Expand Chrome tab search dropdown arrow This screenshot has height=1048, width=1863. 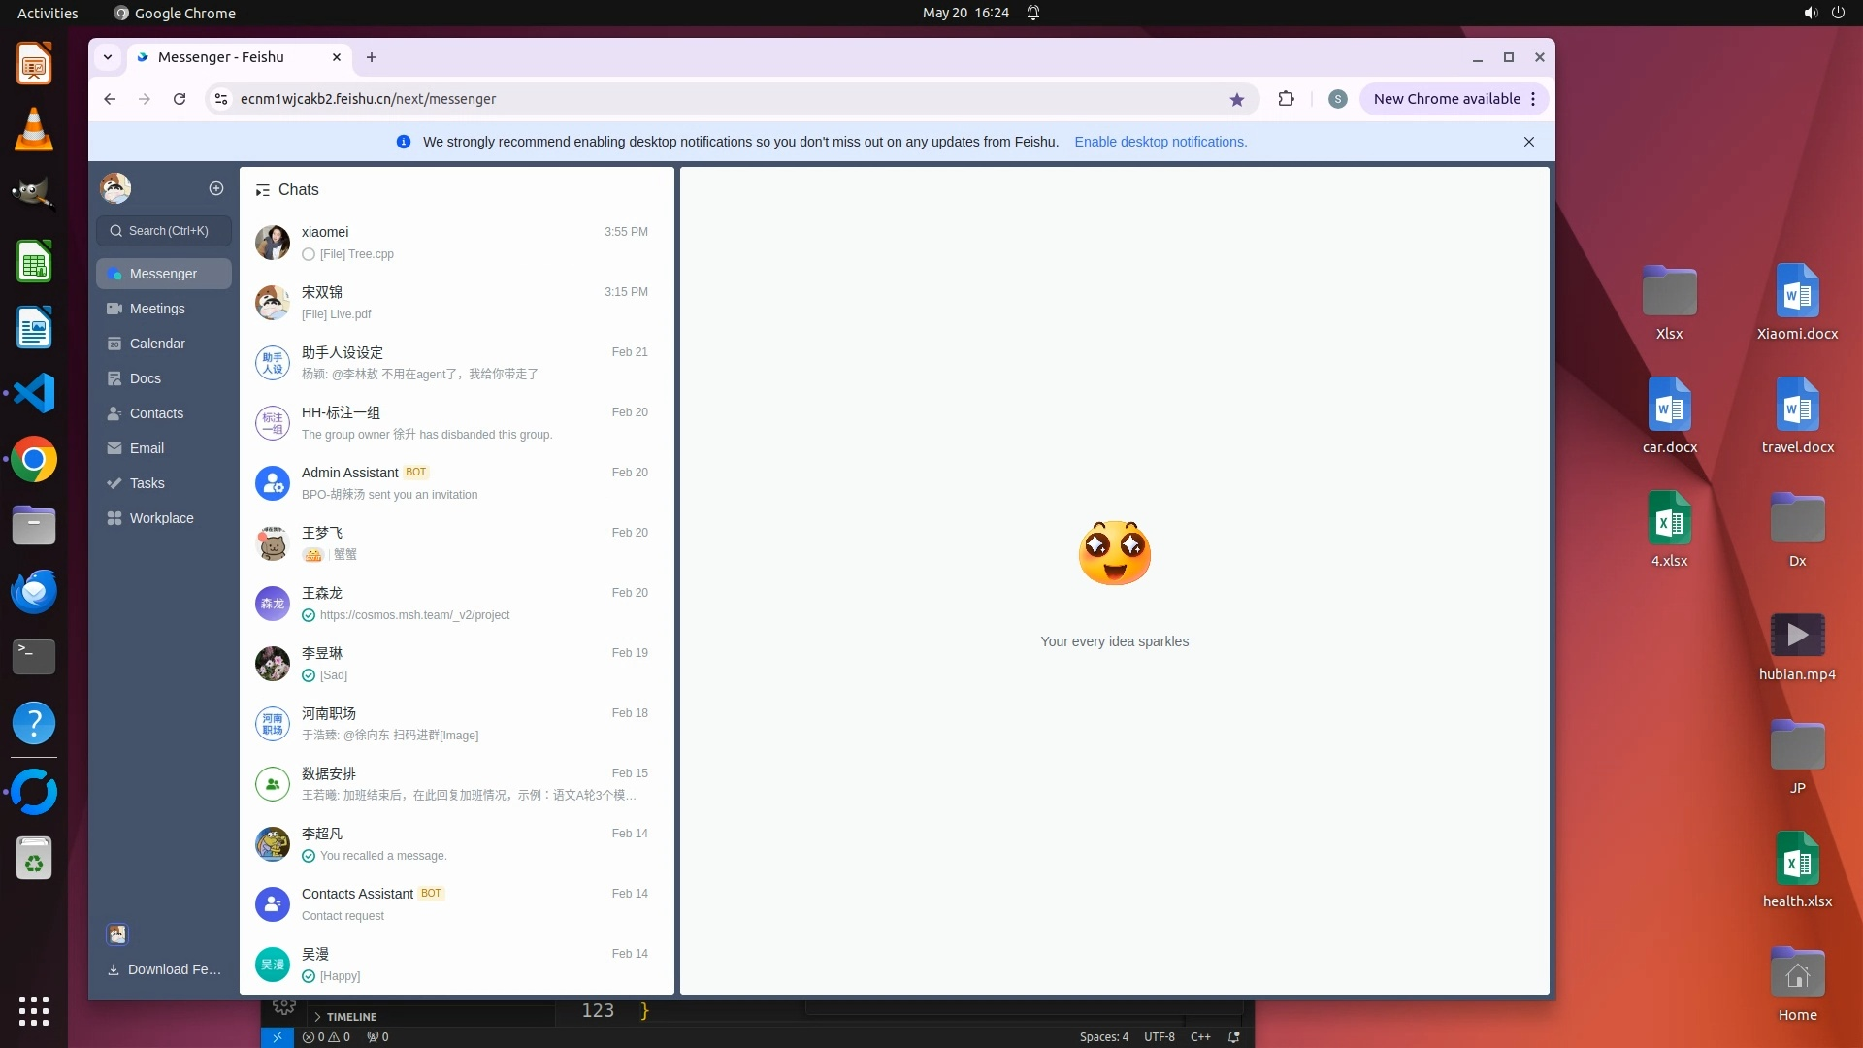click(x=108, y=57)
